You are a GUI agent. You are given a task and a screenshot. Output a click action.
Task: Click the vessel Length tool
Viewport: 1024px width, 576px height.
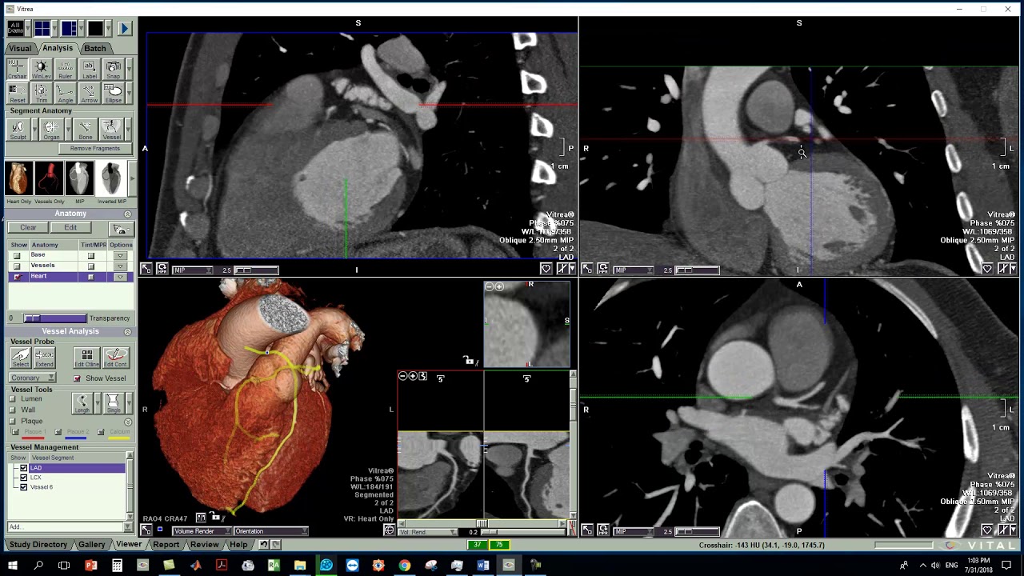pos(82,403)
